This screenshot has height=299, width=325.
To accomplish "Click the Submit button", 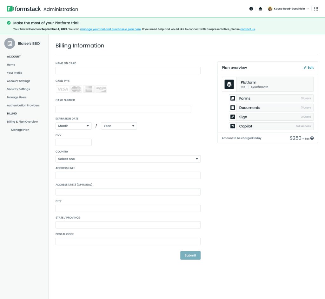I will point(190,255).
